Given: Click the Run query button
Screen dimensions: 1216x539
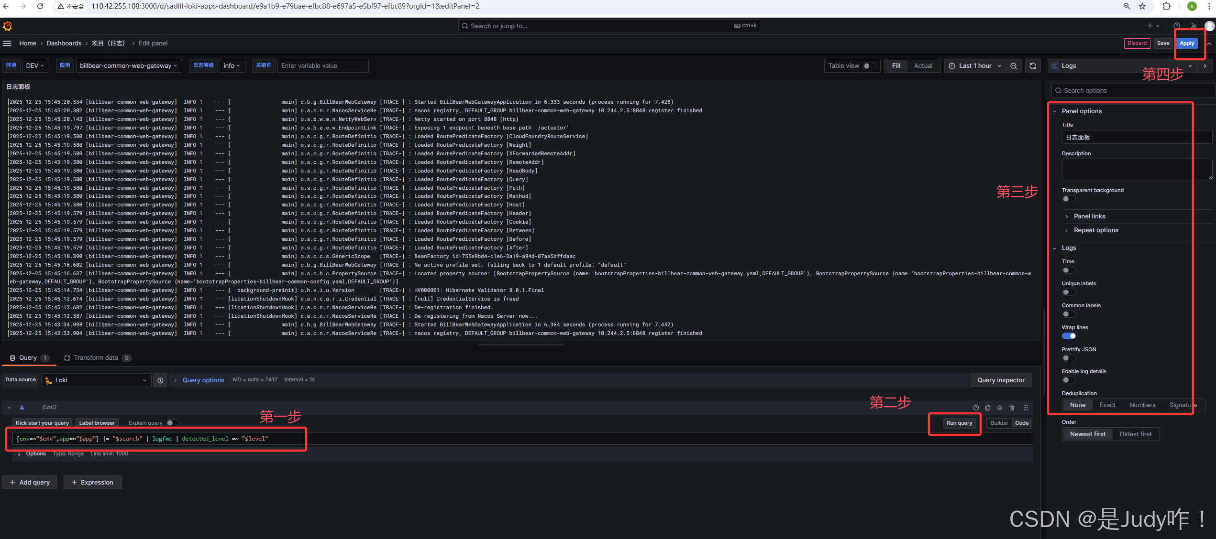Looking at the screenshot, I should click(x=959, y=423).
